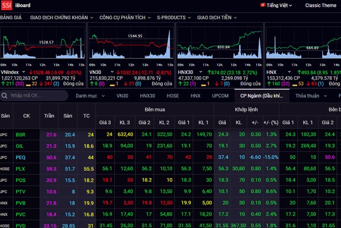Open the Danh mục dropdown
341x228 pixels.
(x=89, y=96)
